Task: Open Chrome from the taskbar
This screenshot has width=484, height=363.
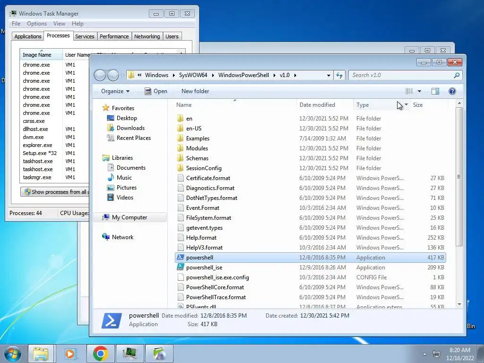Action: pyautogui.click(x=100, y=354)
